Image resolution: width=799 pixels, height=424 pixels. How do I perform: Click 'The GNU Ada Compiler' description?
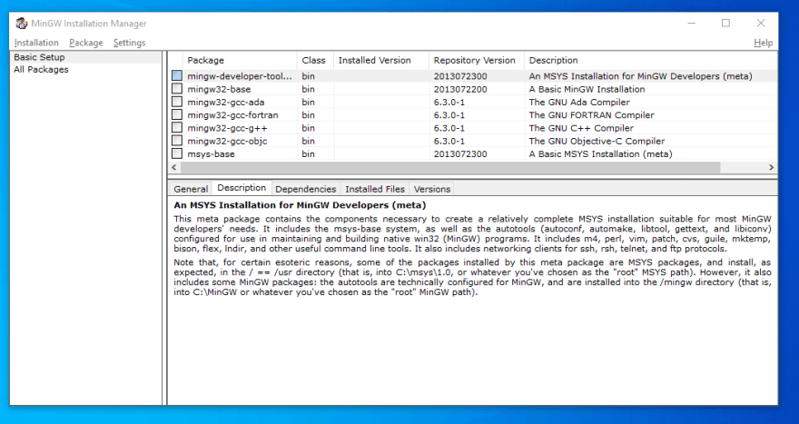pos(579,102)
